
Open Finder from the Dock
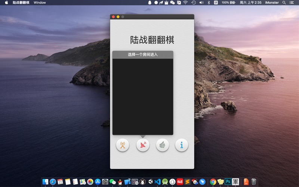click(x=46, y=182)
